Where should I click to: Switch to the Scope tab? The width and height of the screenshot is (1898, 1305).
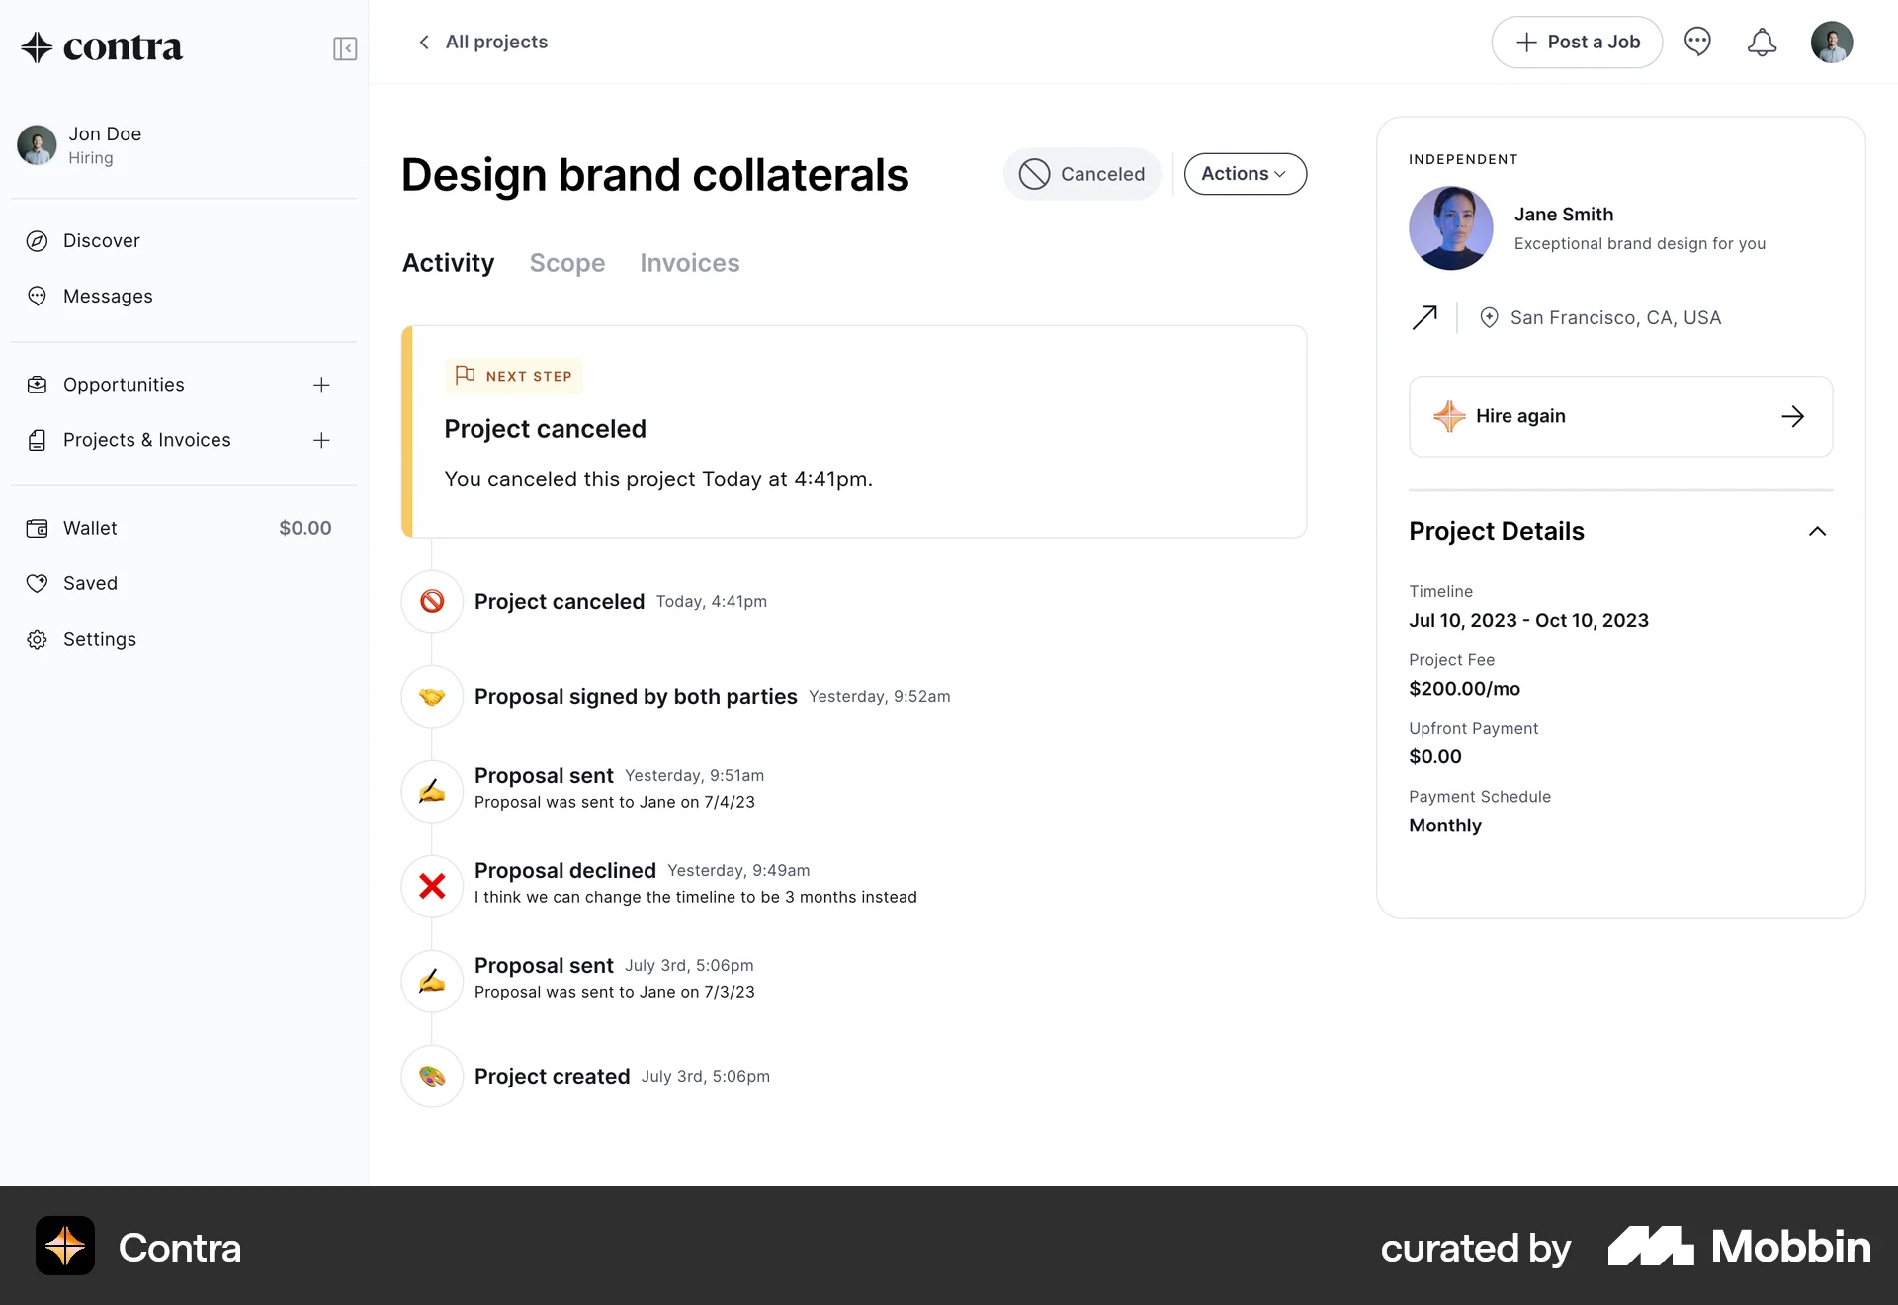tap(566, 262)
